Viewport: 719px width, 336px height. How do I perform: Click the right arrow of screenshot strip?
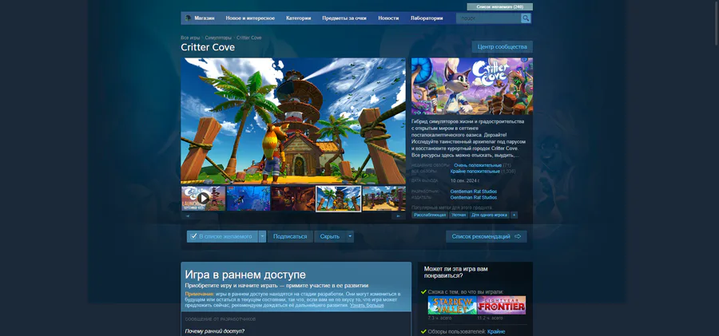pyautogui.click(x=399, y=216)
